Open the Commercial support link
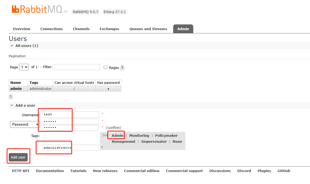 click(184, 171)
